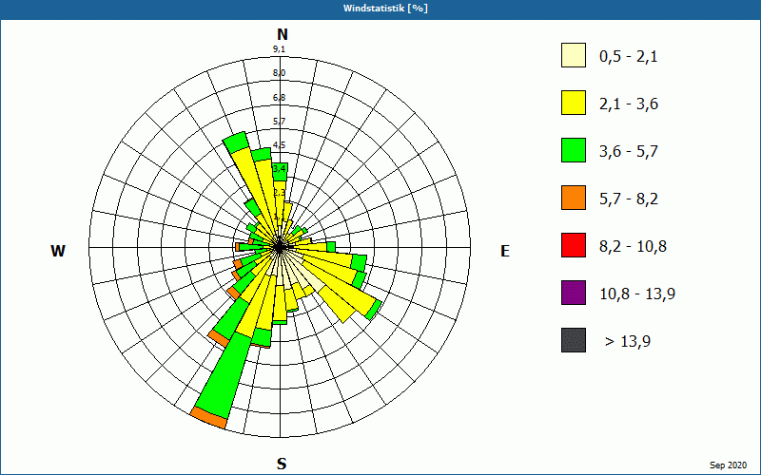Click the 2,1 - 3,6 yellow swatch
Viewport: 761px width, 475px height.
pyautogui.click(x=574, y=103)
